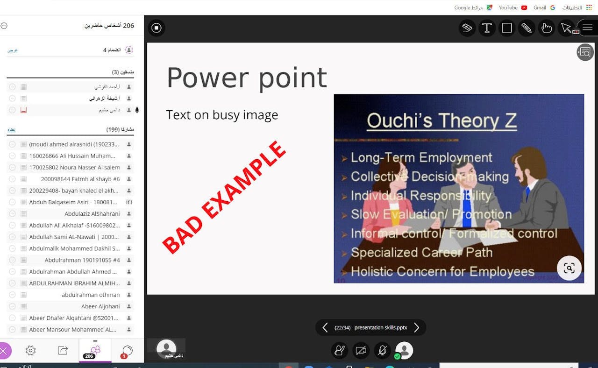Open attendee controls for Abdulaziz AlShahrani

tap(12, 214)
